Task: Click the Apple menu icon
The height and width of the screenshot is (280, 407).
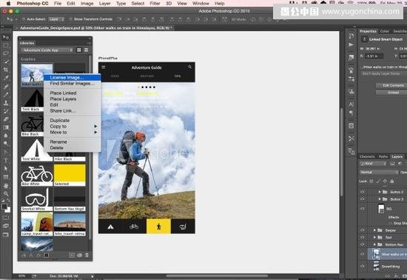Action: coord(8,4)
